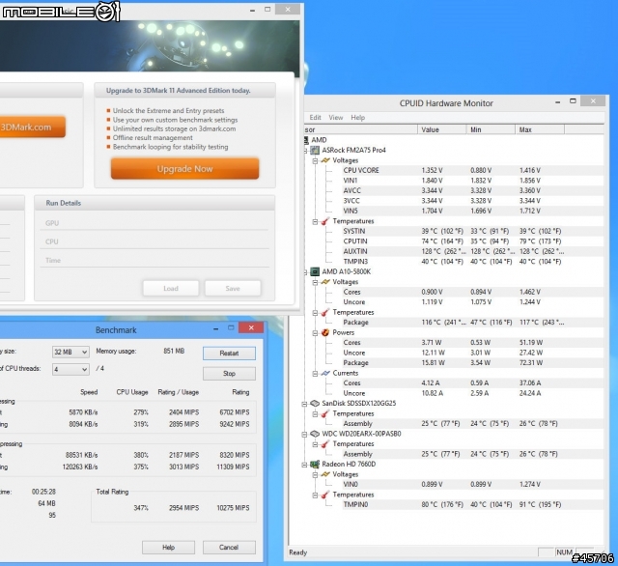Select the AMD root tree item
This screenshot has height=566, width=618.
pos(319,140)
